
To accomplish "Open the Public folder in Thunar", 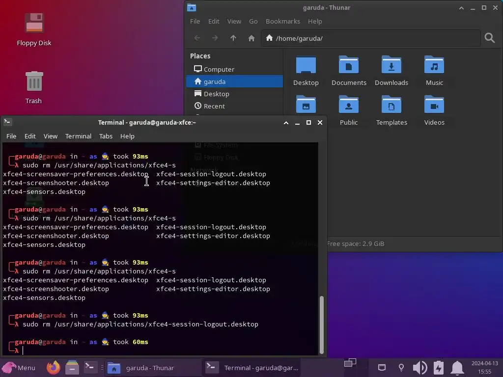I will [x=349, y=110].
